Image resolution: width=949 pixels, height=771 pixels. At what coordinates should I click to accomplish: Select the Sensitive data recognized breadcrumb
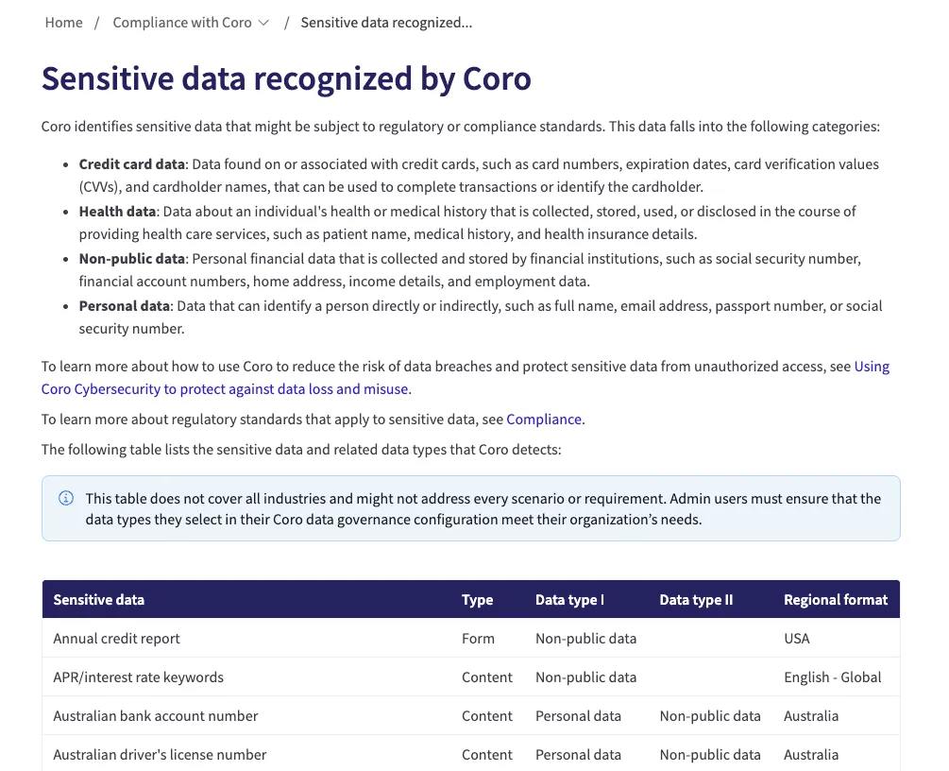386,23
